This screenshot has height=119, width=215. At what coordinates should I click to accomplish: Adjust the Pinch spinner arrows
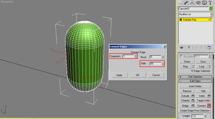[x=163, y=57]
